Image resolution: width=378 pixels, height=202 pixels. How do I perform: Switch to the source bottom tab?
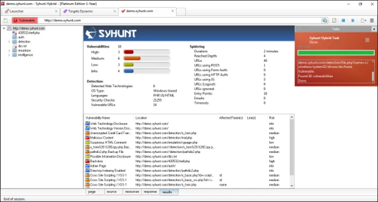click(114, 192)
